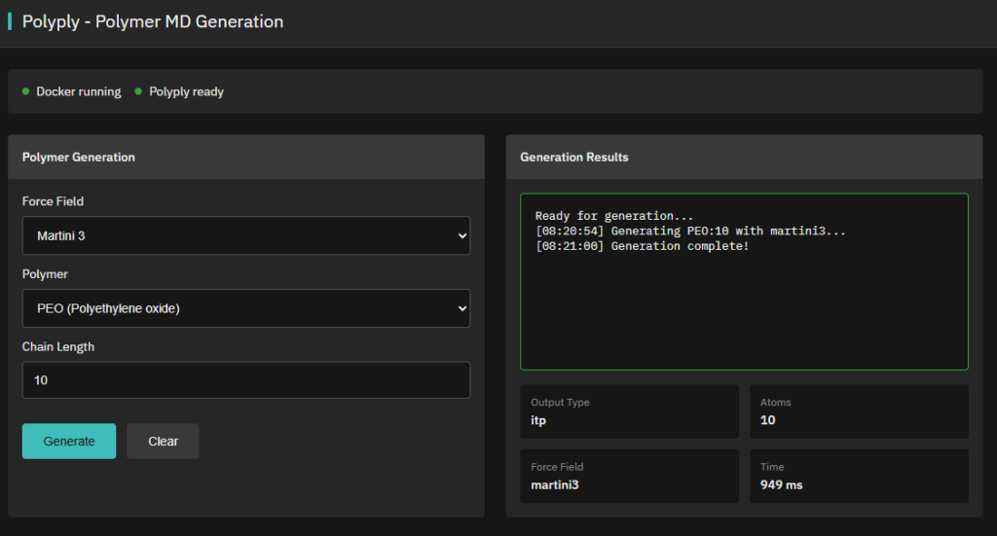This screenshot has width=997, height=536.
Task: Select the Output Type itp result card
Action: pyautogui.click(x=629, y=411)
